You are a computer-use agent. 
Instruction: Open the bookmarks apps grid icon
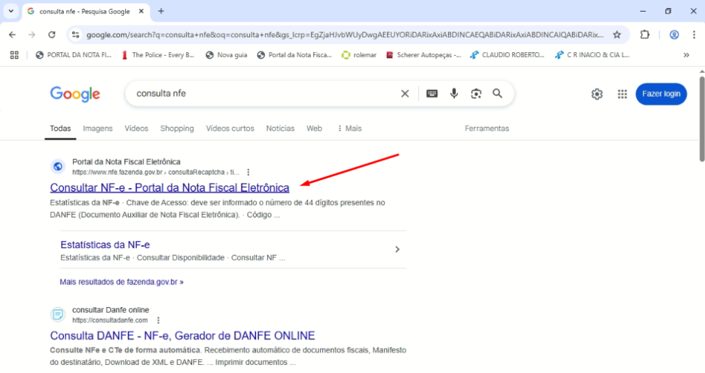pos(14,55)
